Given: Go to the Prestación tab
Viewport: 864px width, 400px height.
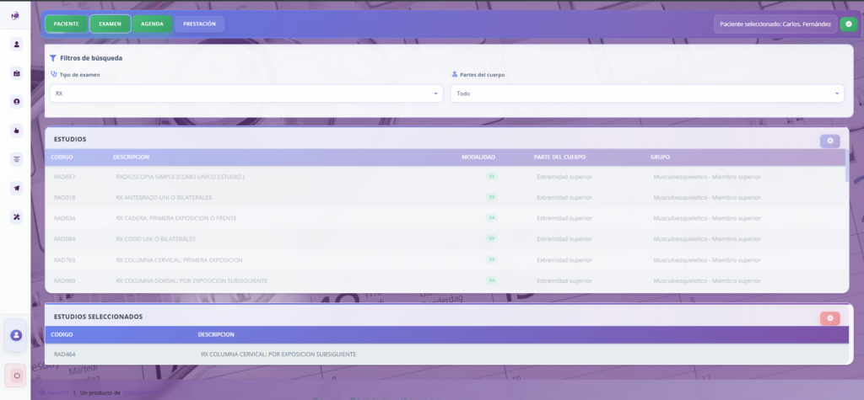Looking at the screenshot, I should tap(199, 24).
